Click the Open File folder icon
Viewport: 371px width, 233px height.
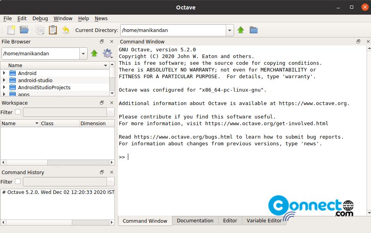(24, 30)
